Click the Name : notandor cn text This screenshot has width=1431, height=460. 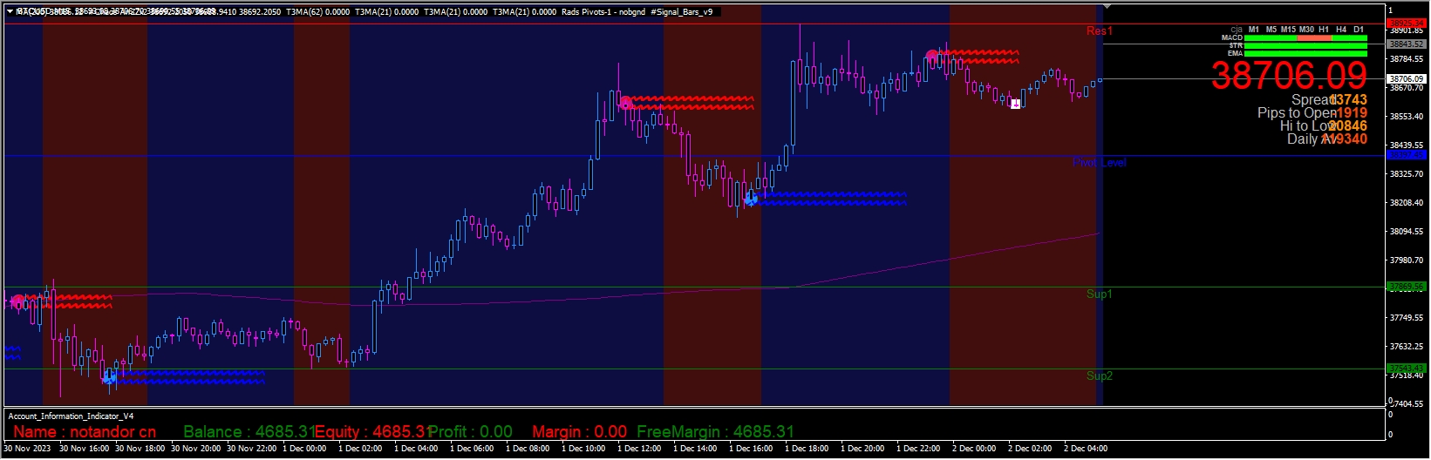tap(85, 432)
